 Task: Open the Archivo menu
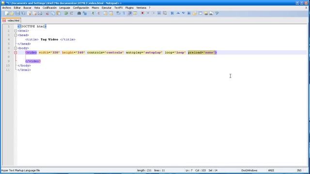(6, 8)
